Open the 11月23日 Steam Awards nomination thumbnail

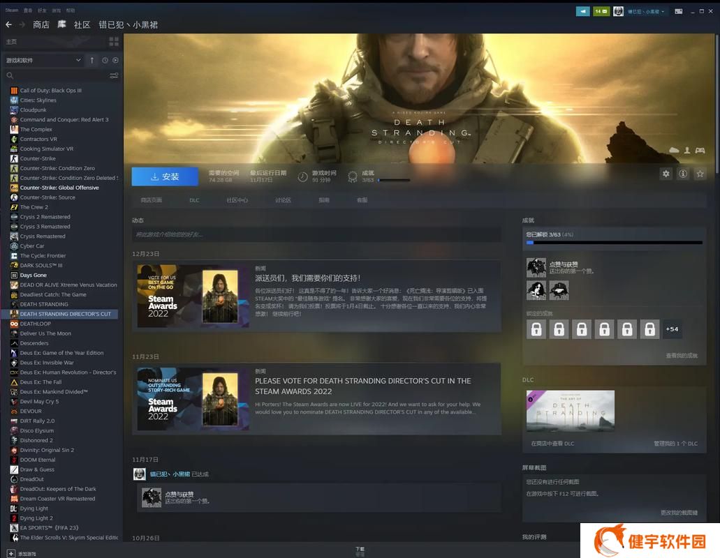click(193, 398)
